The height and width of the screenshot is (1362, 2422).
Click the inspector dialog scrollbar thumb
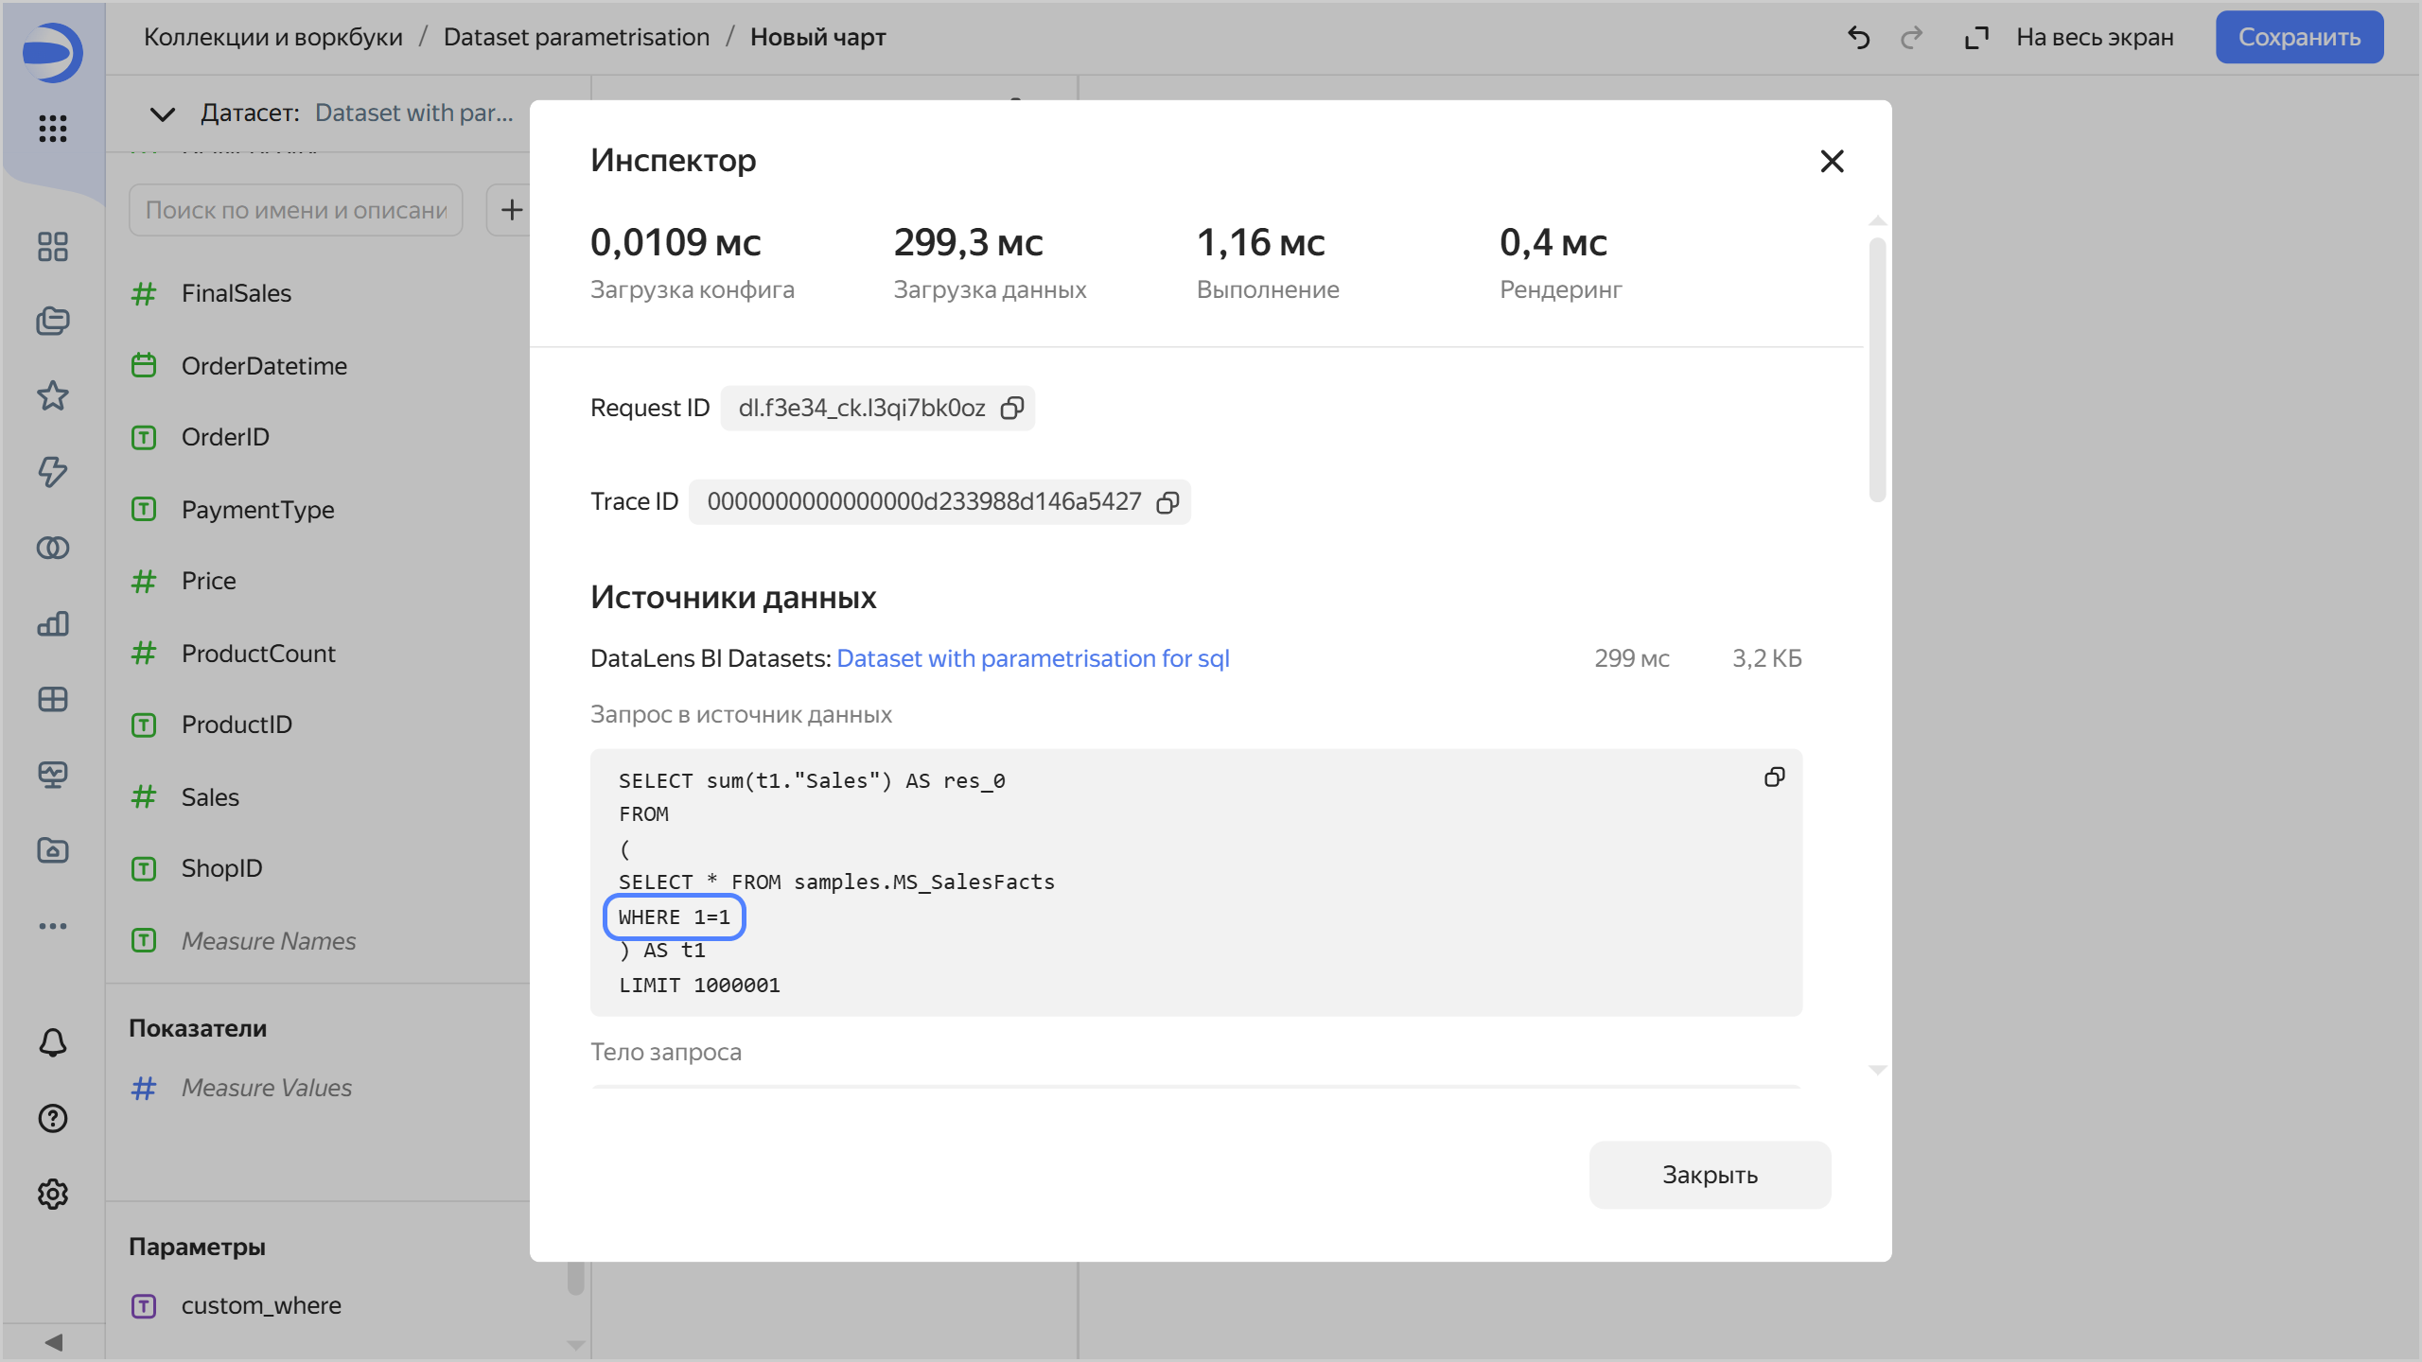[x=1878, y=369]
